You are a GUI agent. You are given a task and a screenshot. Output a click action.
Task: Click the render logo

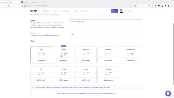34,11
